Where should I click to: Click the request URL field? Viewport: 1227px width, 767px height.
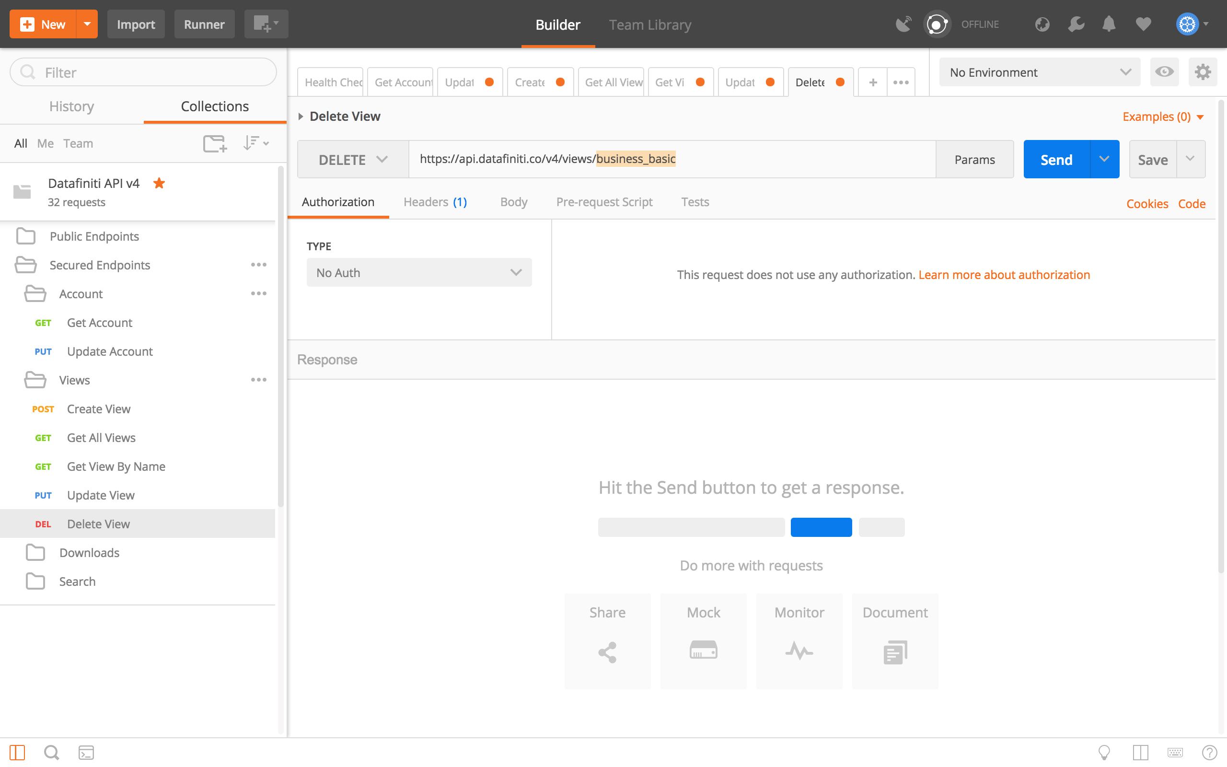click(x=672, y=159)
